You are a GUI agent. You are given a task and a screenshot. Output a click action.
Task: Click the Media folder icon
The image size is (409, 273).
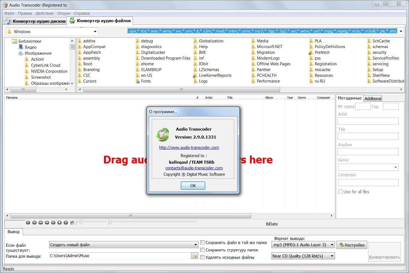[x=253, y=41]
